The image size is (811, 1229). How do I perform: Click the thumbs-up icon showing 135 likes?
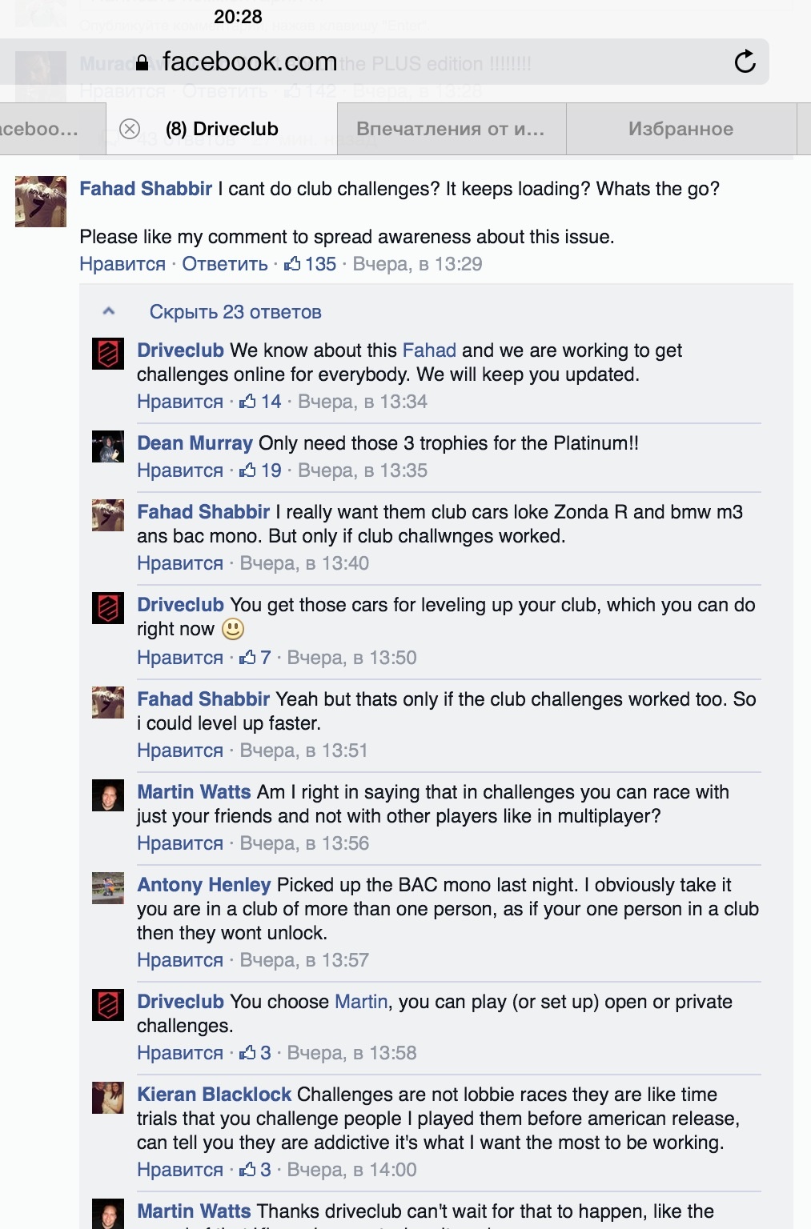292,264
